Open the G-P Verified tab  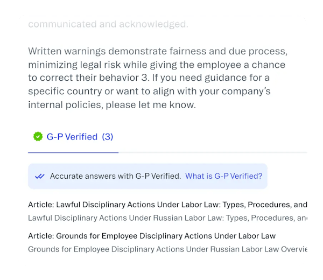click(73, 137)
